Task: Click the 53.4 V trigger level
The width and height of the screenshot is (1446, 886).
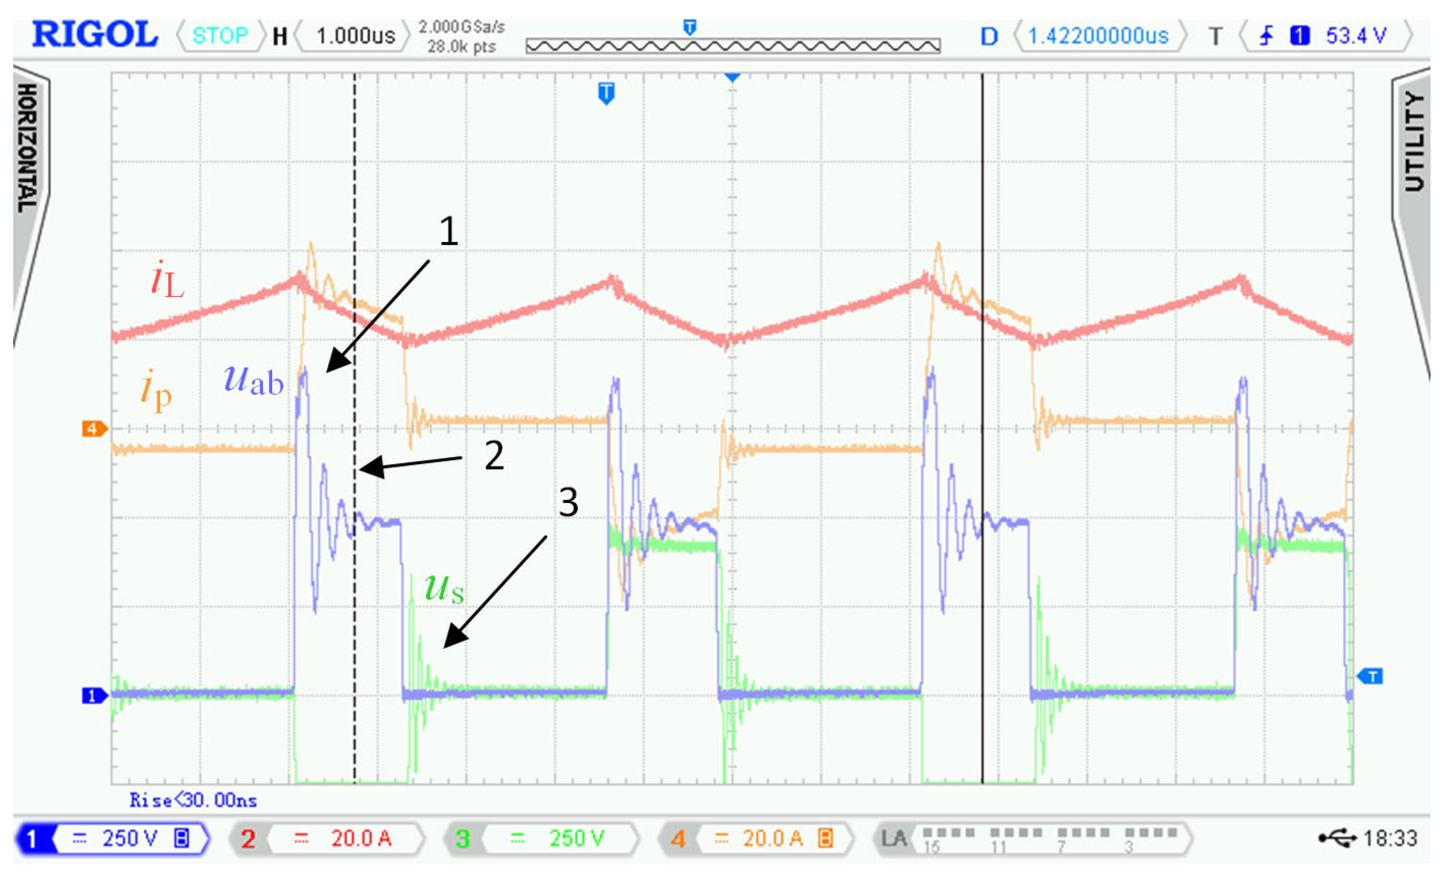Action: point(1356,36)
